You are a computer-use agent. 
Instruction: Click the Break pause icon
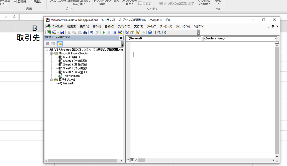(109, 32)
